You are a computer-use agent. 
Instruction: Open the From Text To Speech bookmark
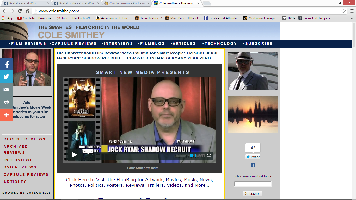316,18
